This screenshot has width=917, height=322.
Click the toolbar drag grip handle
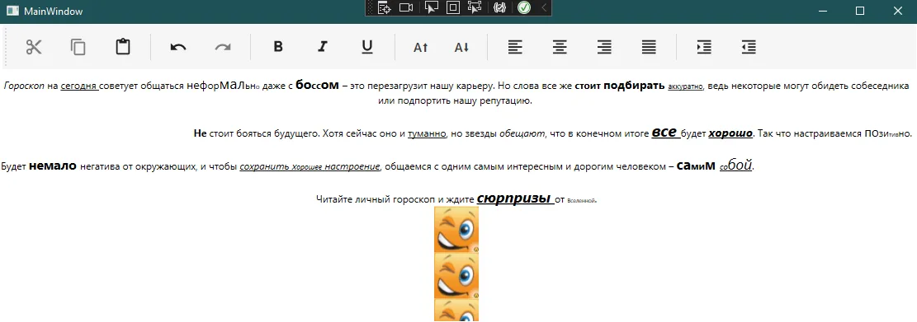(x=6, y=47)
